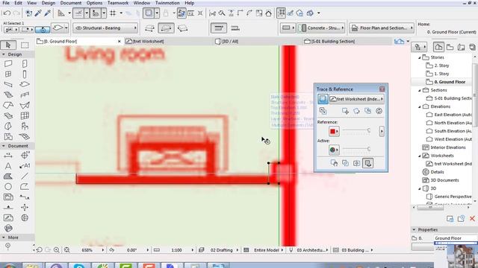Select 1. Story in Navigator

click(x=441, y=74)
